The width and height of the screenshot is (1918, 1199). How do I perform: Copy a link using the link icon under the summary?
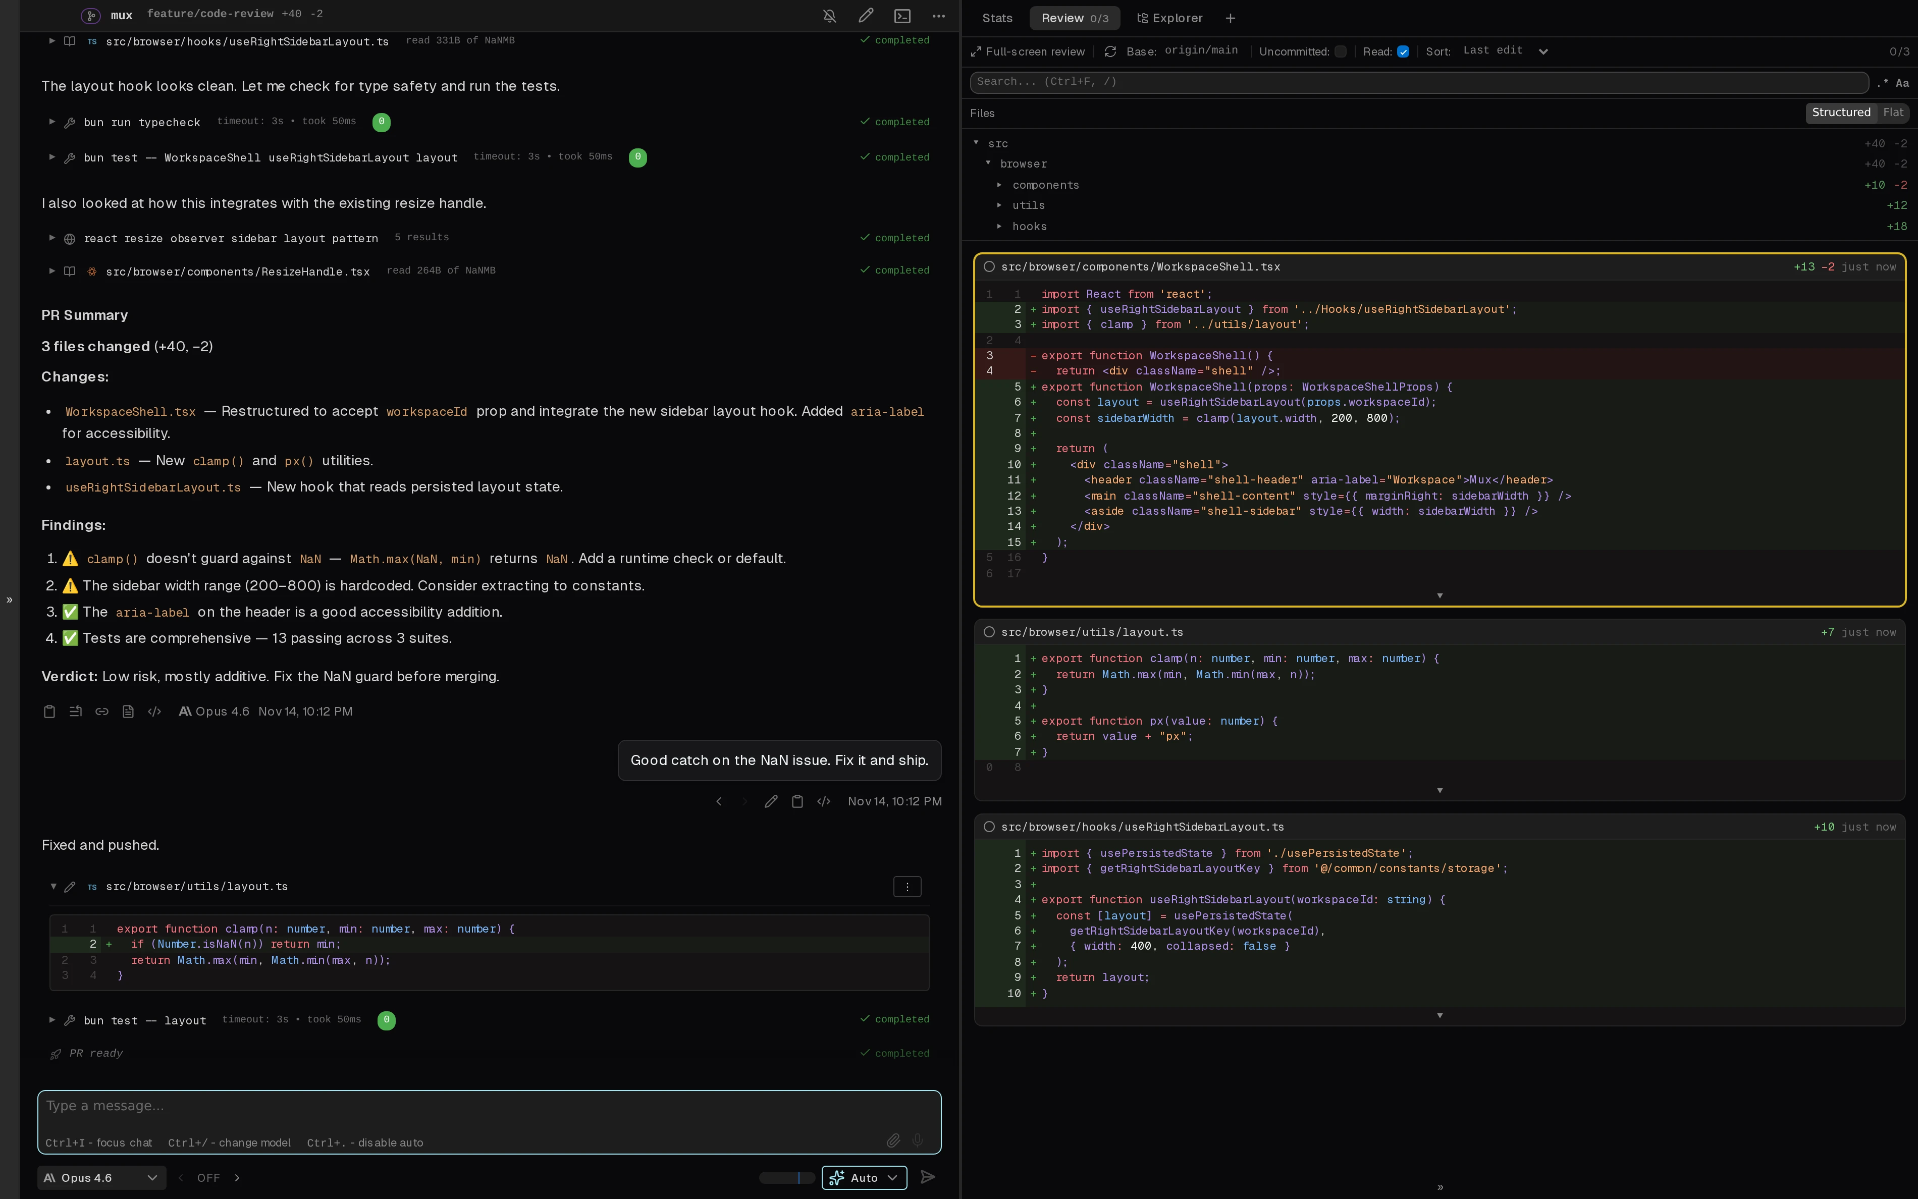[101, 712]
